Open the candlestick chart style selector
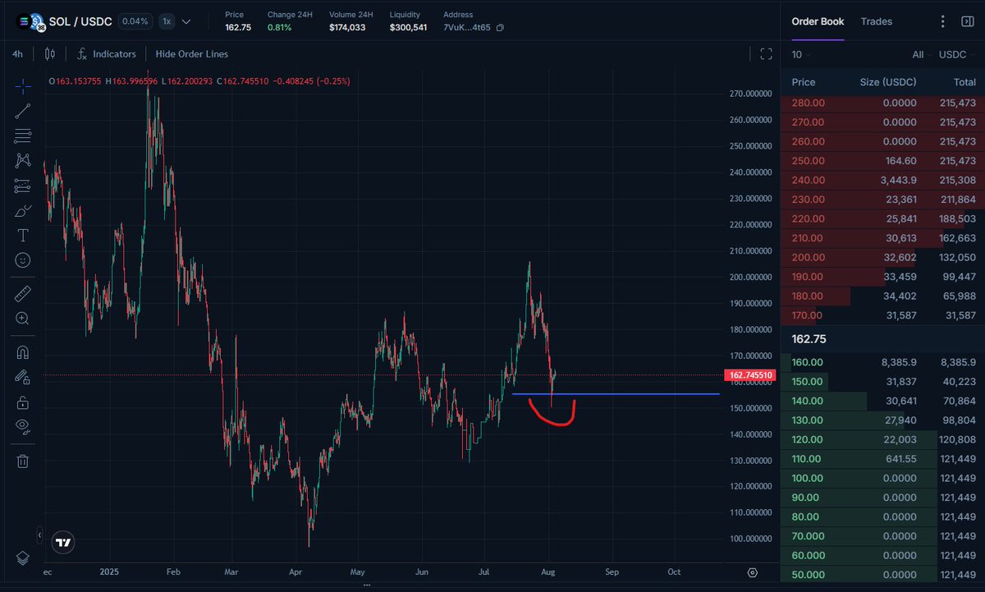Screen dimensions: 985x592 [50, 54]
